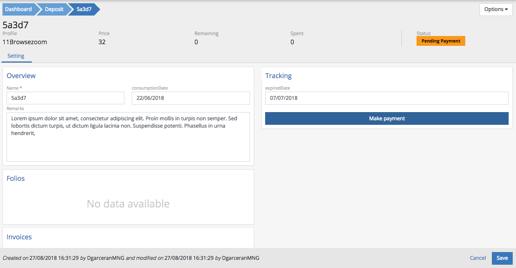This screenshot has width=516, height=268.
Task: Select the Overview panel heading
Action: pyautogui.click(x=21, y=76)
